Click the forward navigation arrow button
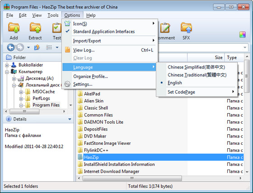The width and height of the screenshot is (253, 193). [20, 47]
